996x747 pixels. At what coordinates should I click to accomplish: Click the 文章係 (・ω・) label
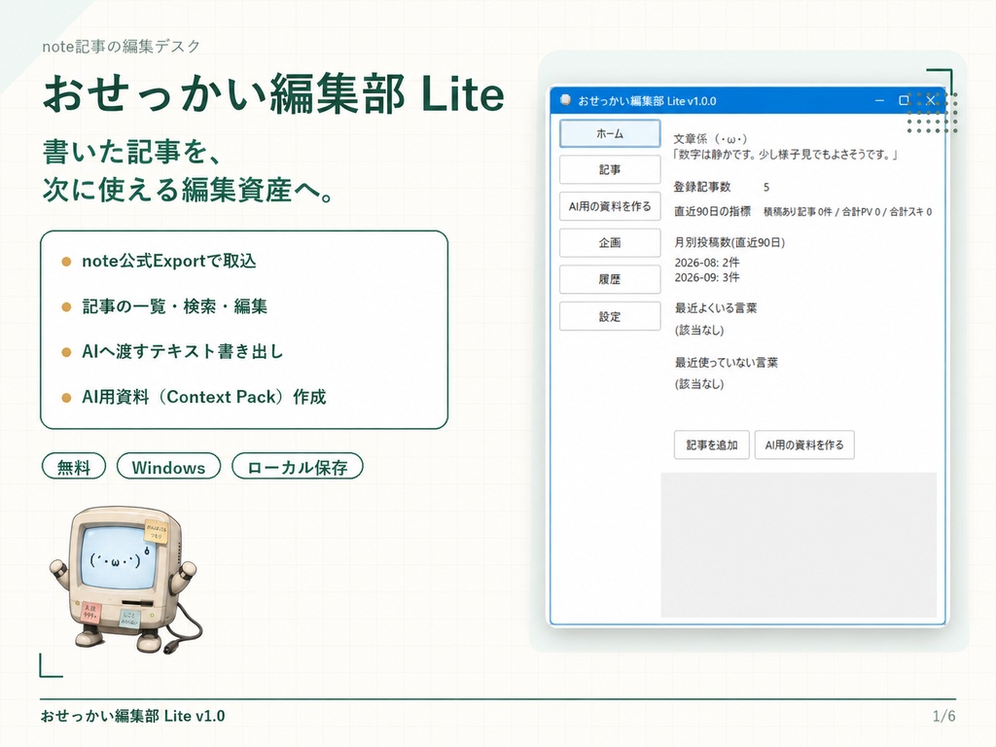click(x=710, y=138)
